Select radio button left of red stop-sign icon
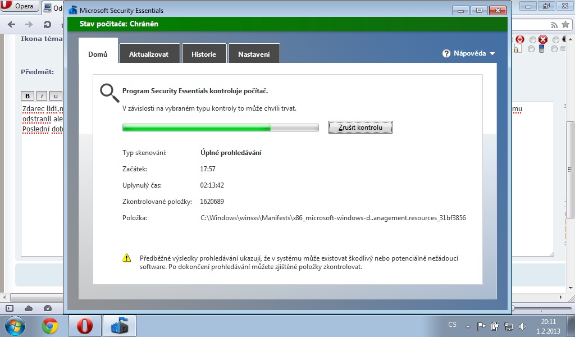 (533, 40)
